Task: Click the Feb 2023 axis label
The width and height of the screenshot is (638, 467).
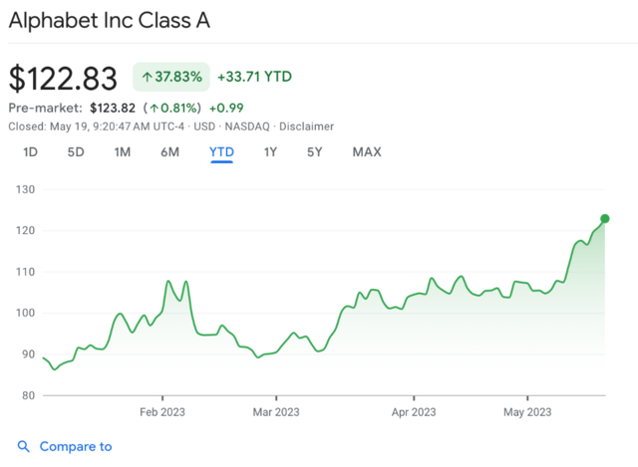Action: [162, 412]
